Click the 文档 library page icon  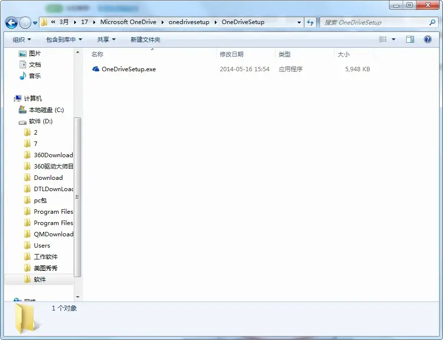point(23,64)
